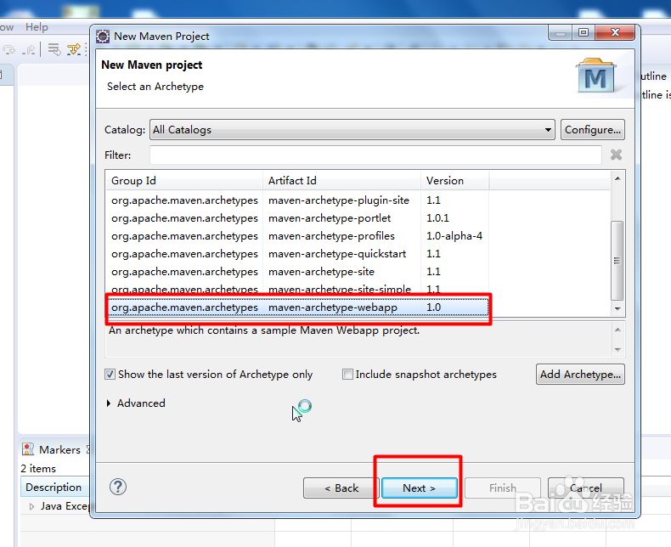Image resolution: width=671 pixels, height=547 pixels.
Task: Click Add Archetype button
Action: [580, 374]
